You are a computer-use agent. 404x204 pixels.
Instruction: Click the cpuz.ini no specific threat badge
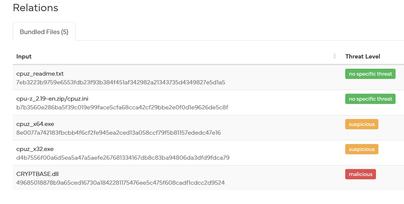click(370, 99)
